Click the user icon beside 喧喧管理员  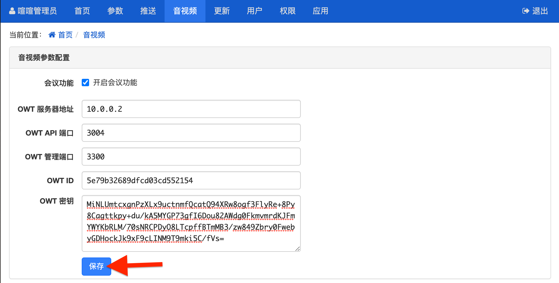point(12,11)
